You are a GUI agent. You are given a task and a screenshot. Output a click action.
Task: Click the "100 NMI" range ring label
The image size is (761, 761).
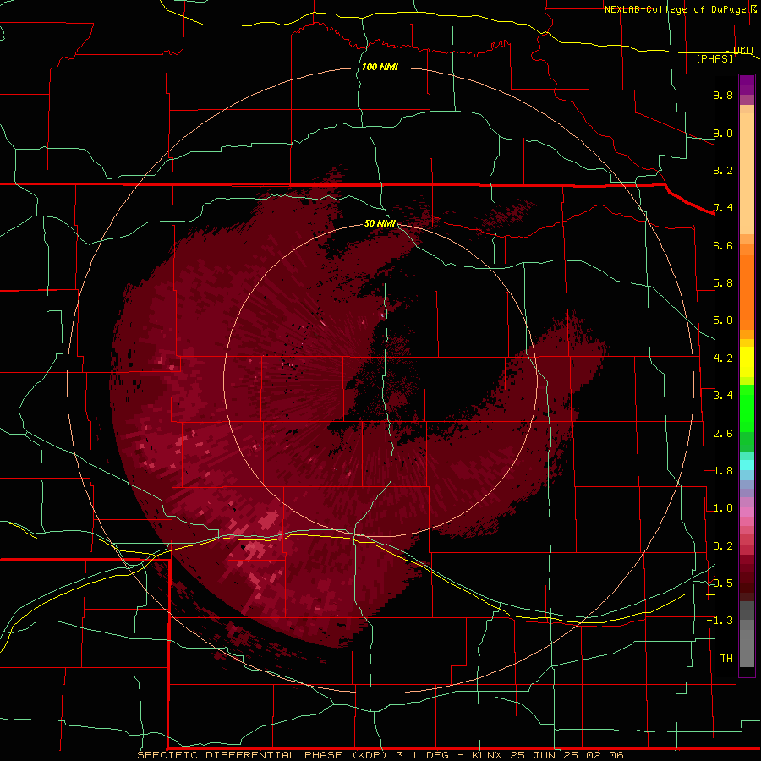click(380, 67)
